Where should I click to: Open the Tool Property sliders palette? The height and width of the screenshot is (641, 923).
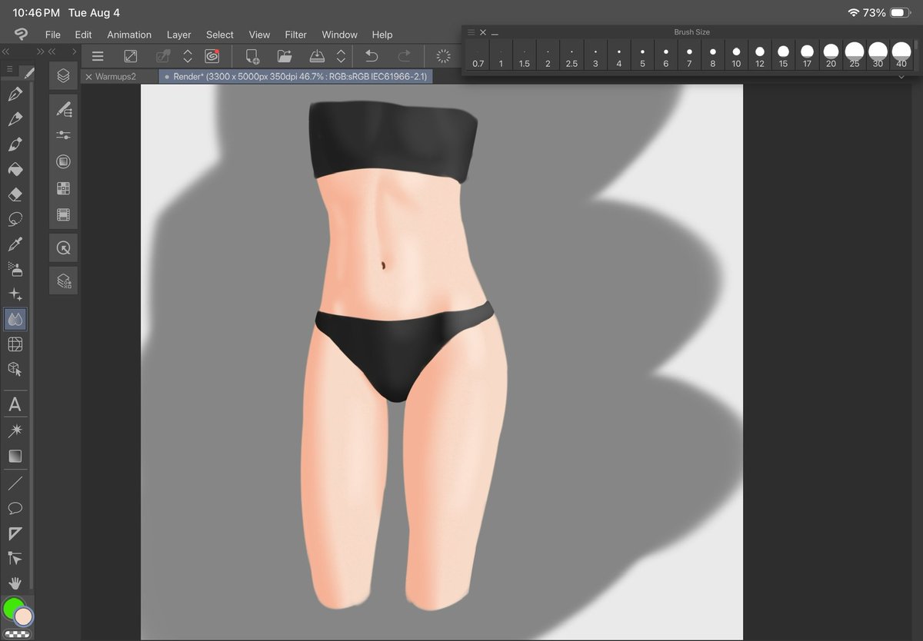(x=64, y=135)
